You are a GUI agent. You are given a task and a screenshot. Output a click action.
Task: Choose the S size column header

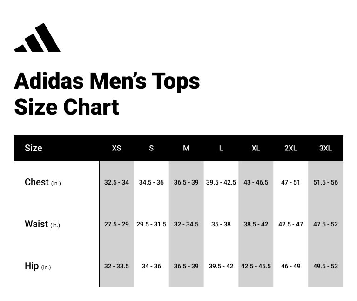[x=151, y=148]
